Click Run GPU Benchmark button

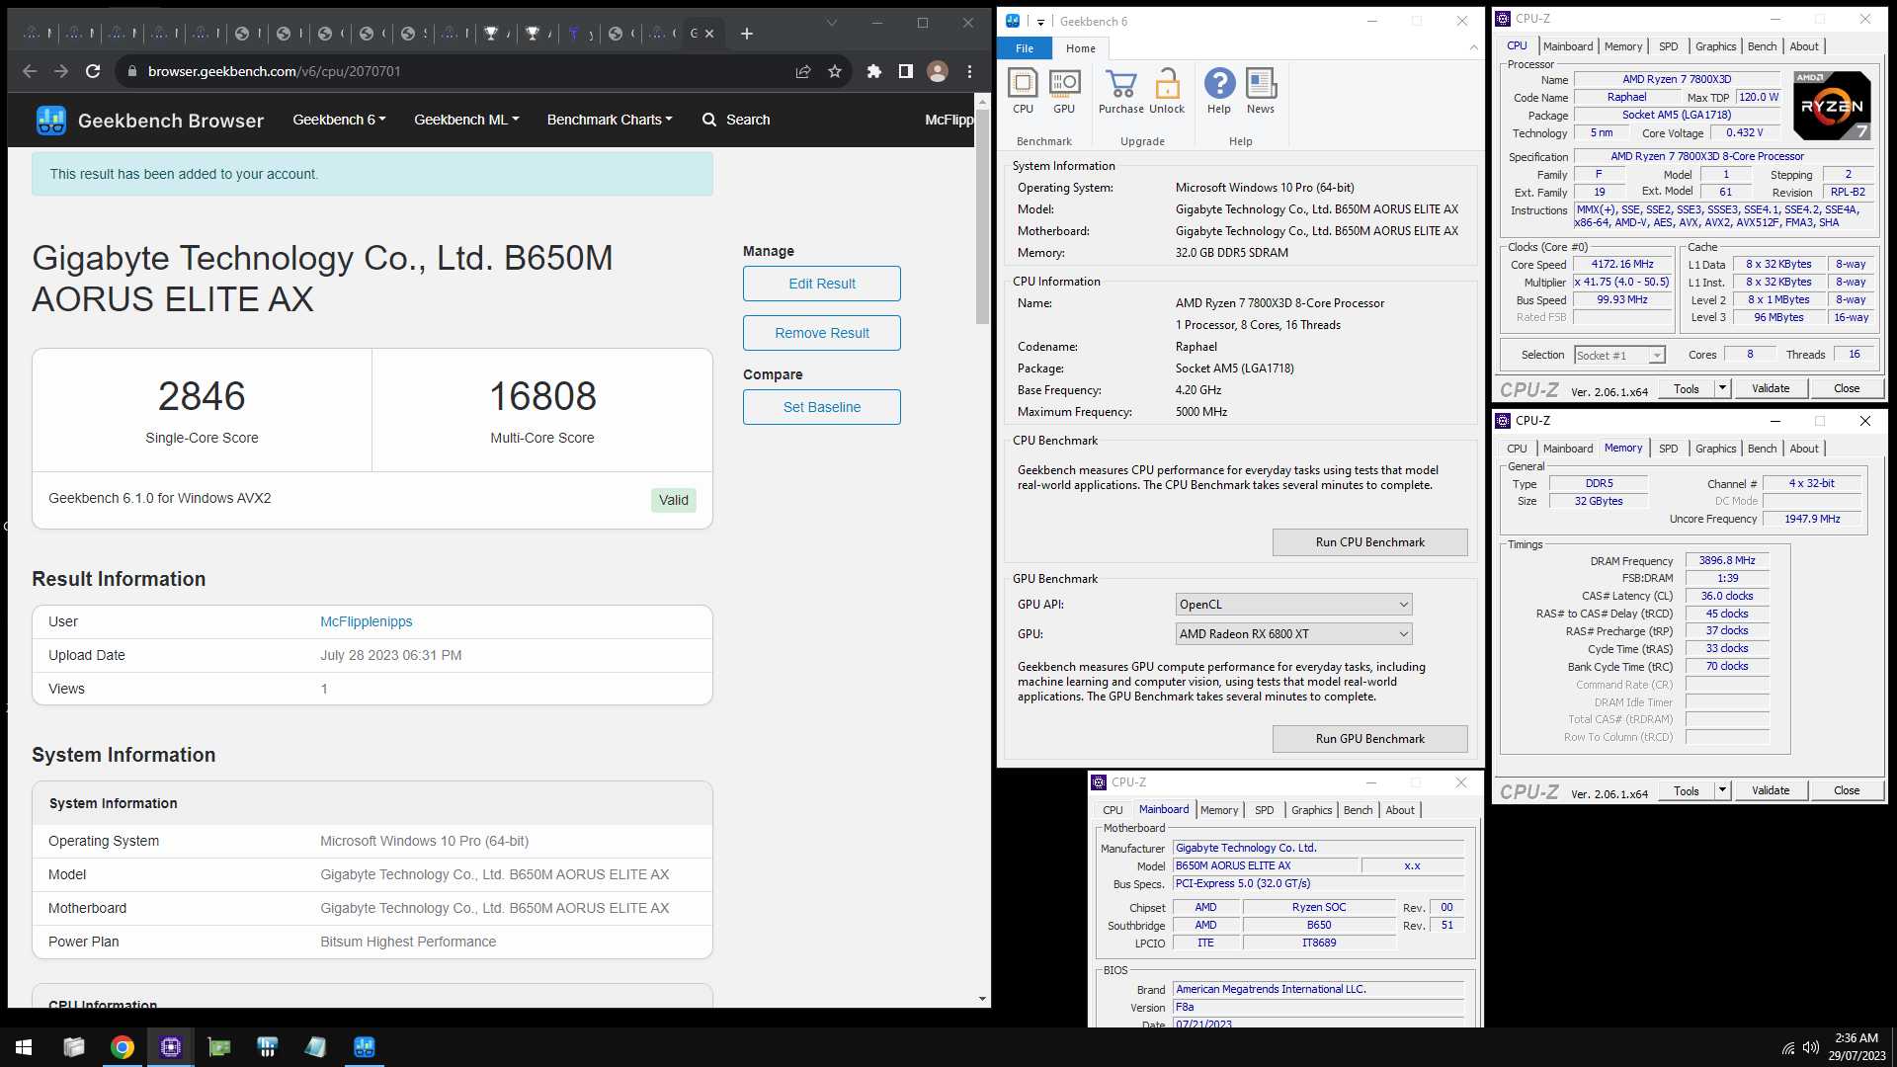[x=1369, y=739]
